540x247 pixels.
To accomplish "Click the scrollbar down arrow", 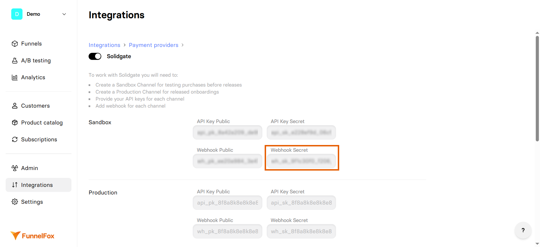I will (x=537, y=244).
